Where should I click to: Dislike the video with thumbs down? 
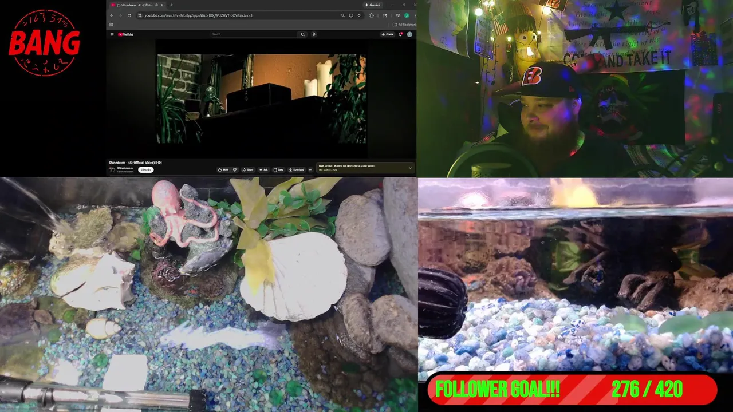coord(235,169)
